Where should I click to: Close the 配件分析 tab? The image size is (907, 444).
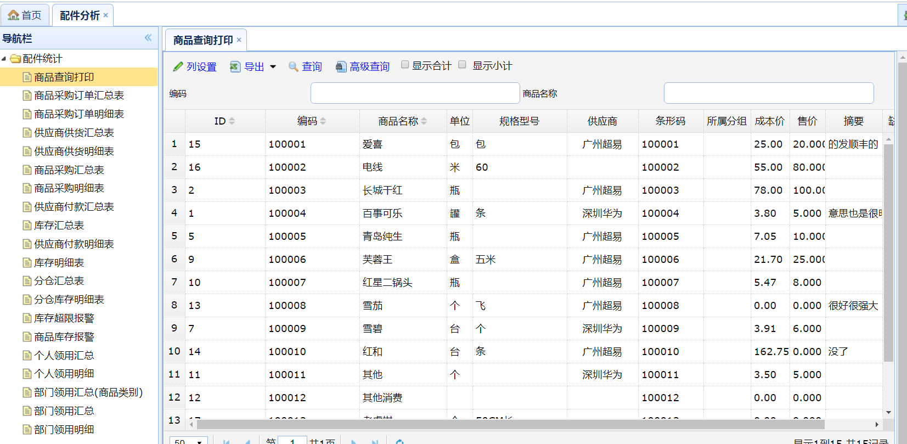coord(105,15)
